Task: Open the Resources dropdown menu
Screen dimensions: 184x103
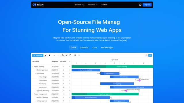Action: pos(93,5)
